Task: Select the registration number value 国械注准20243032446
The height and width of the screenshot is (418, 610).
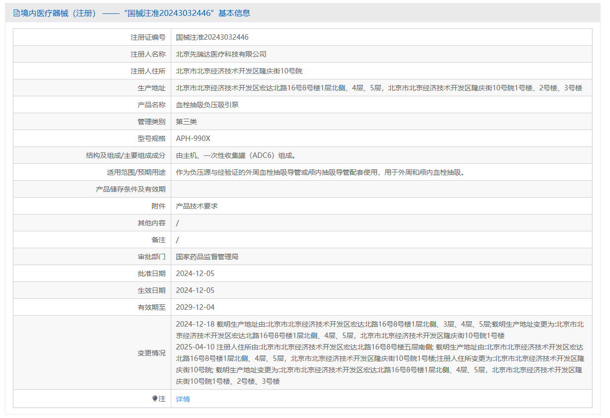Action: pos(212,37)
